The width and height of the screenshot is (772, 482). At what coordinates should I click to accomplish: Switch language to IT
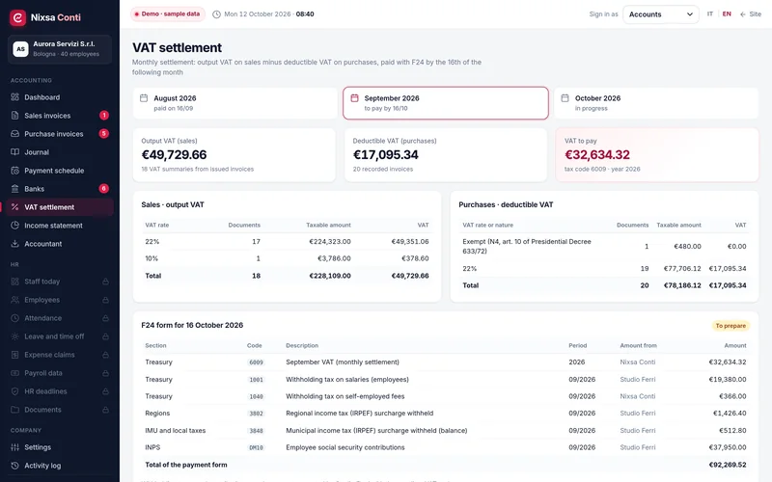tap(710, 14)
